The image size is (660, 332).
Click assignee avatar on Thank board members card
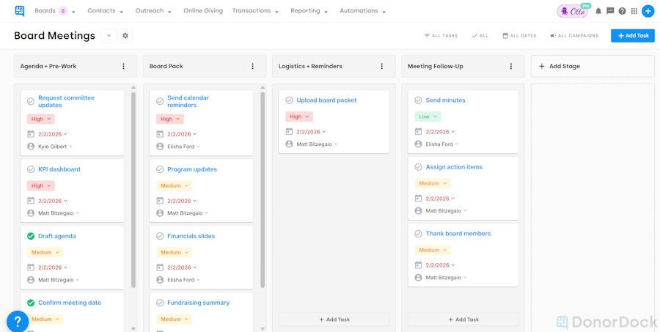click(419, 277)
